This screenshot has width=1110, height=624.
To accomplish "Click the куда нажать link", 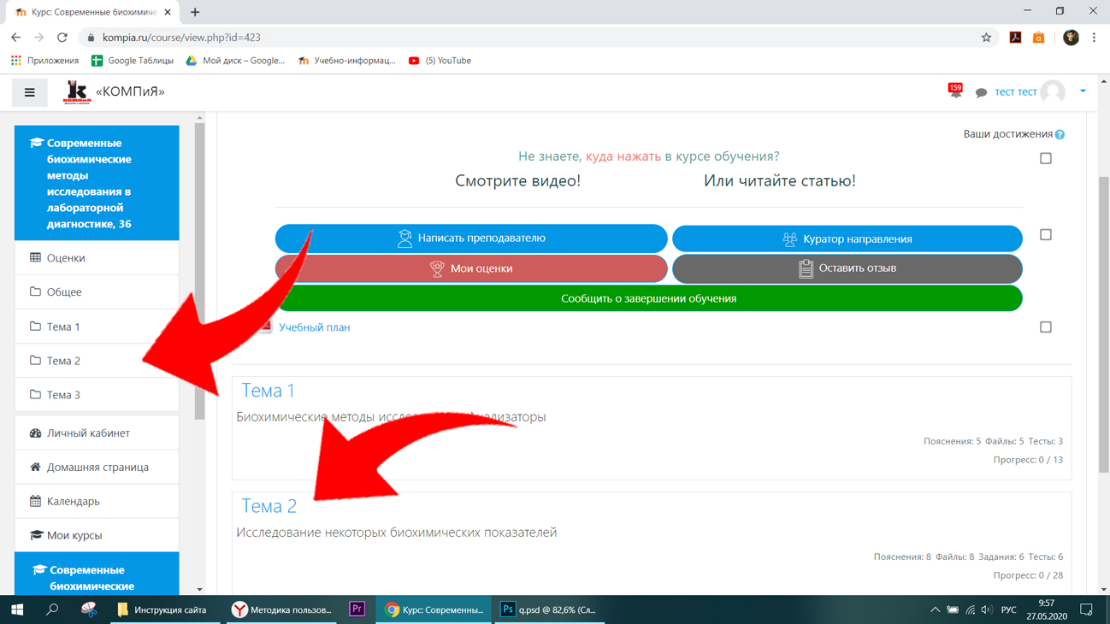I will click(623, 156).
